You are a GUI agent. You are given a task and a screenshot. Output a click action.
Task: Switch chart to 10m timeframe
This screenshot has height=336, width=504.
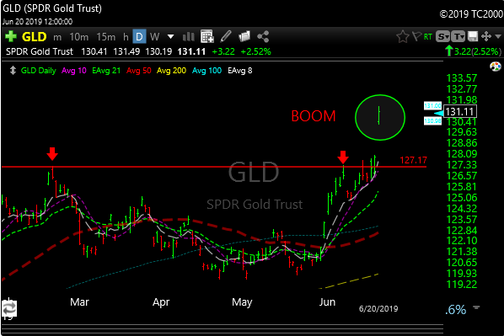pos(78,37)
